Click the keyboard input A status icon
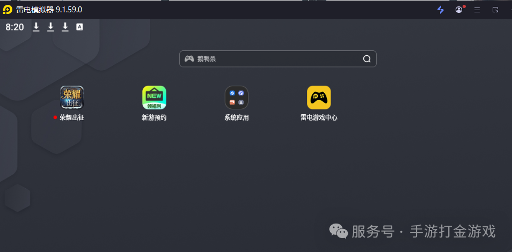The width and height of the screenshot is (512, 252). pyautogui.click(x=79, y=27)
